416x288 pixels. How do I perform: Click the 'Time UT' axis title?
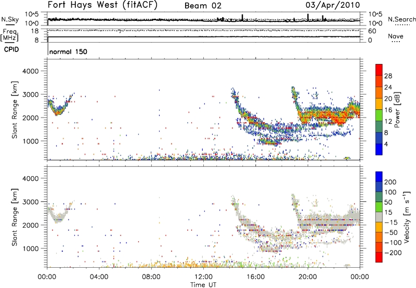click(203, 285)
